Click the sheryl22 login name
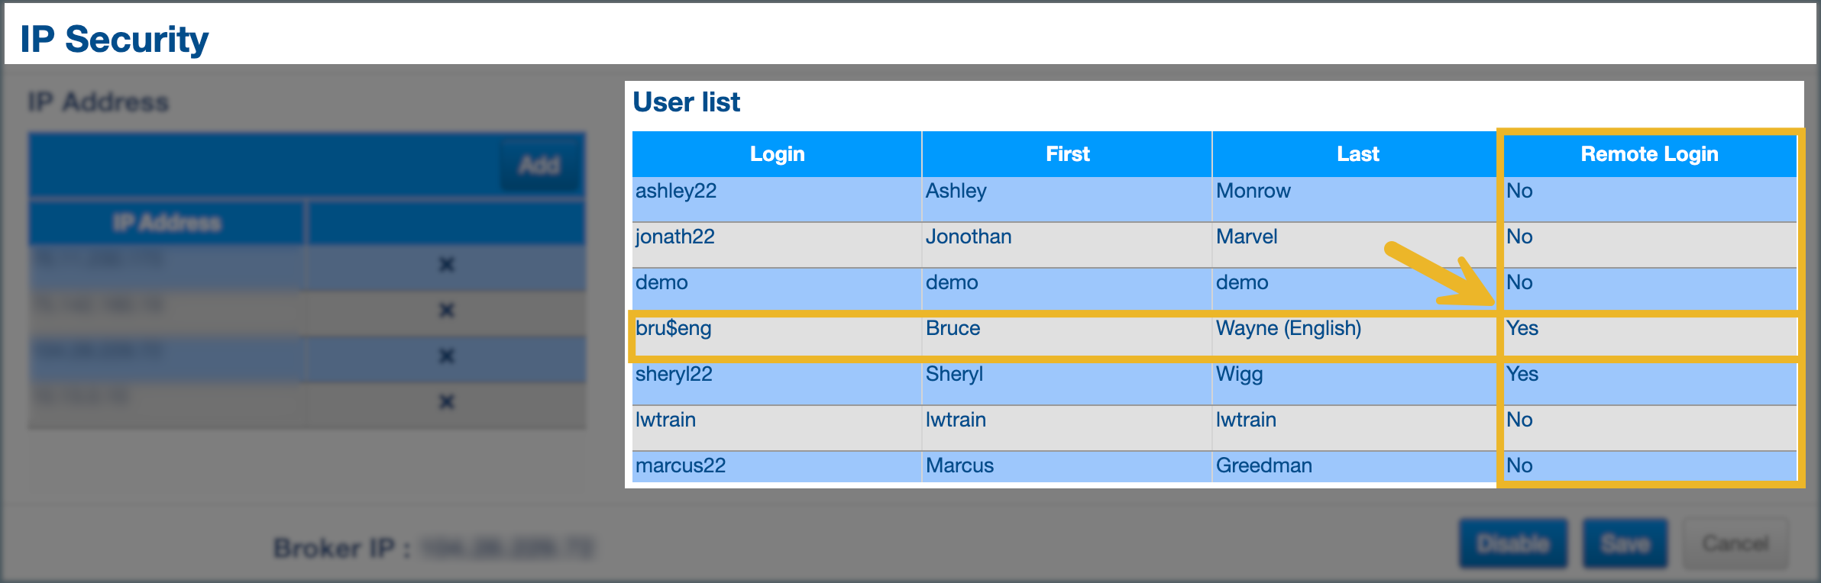This screenshot has width=1821, height=583. [x=674, y=374]
